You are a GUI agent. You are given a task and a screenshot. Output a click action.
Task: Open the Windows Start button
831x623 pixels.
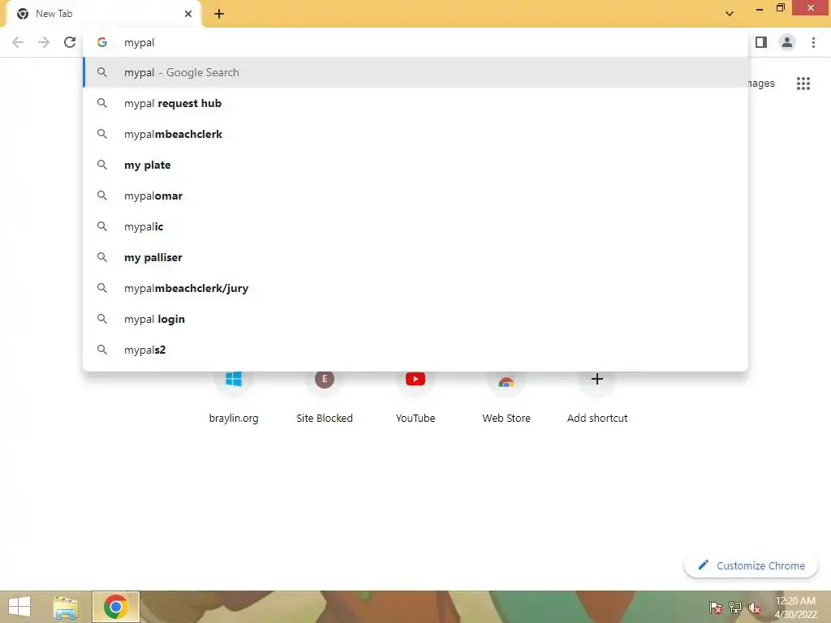coord(19,607)
